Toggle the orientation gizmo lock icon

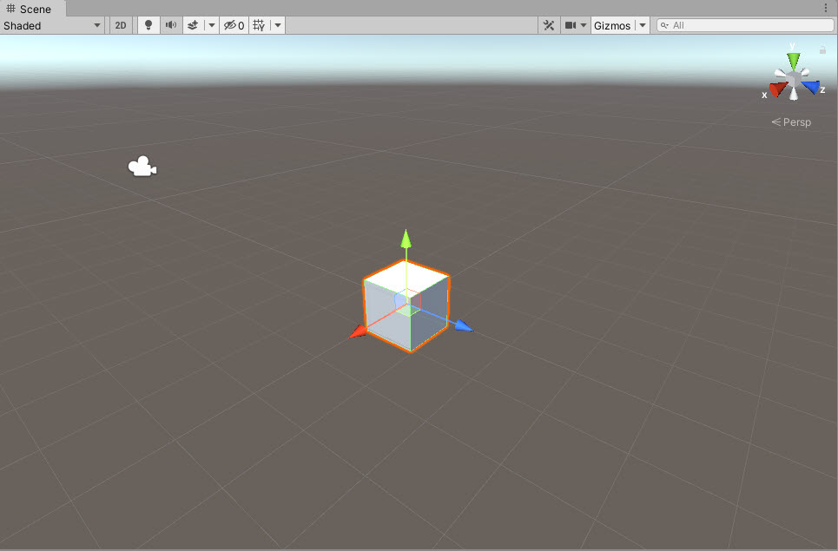(x=822, y=49)
